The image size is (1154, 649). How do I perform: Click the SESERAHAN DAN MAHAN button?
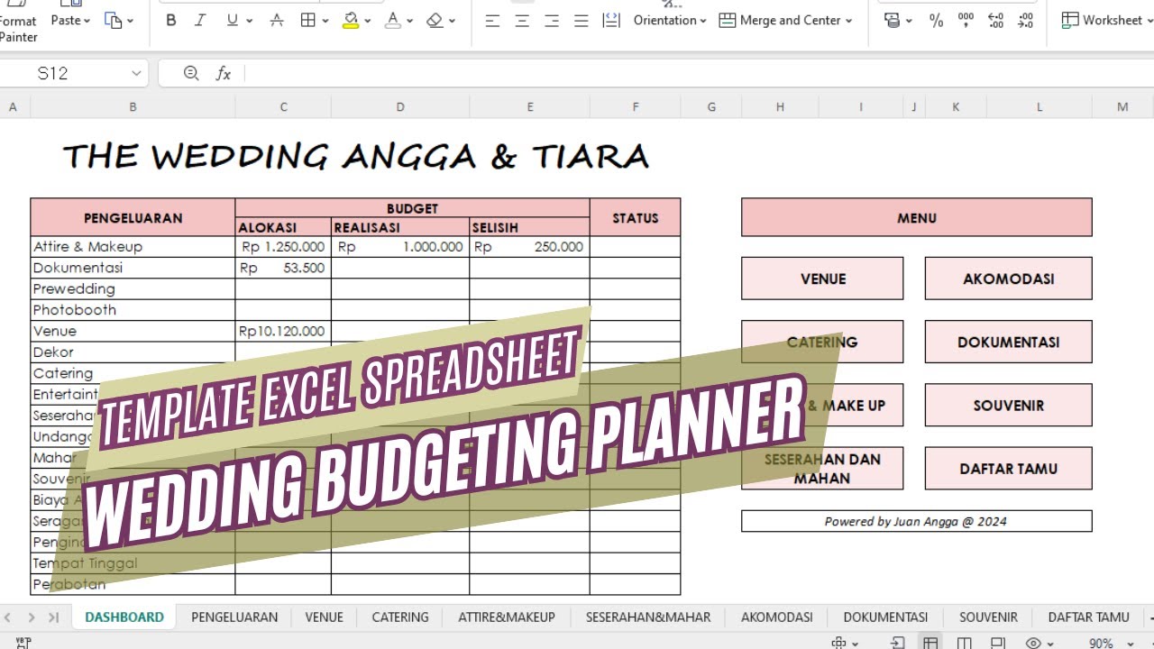pyautogui.click(x=822, y=468)
